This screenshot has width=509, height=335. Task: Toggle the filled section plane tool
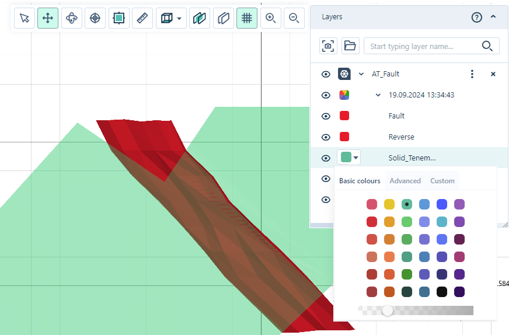click(x=199, y=18)
